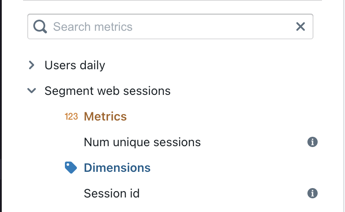Viewport: 345px width, 212px height.
Task: Click the Search metrics placeholder text
Action: point(93,27)
